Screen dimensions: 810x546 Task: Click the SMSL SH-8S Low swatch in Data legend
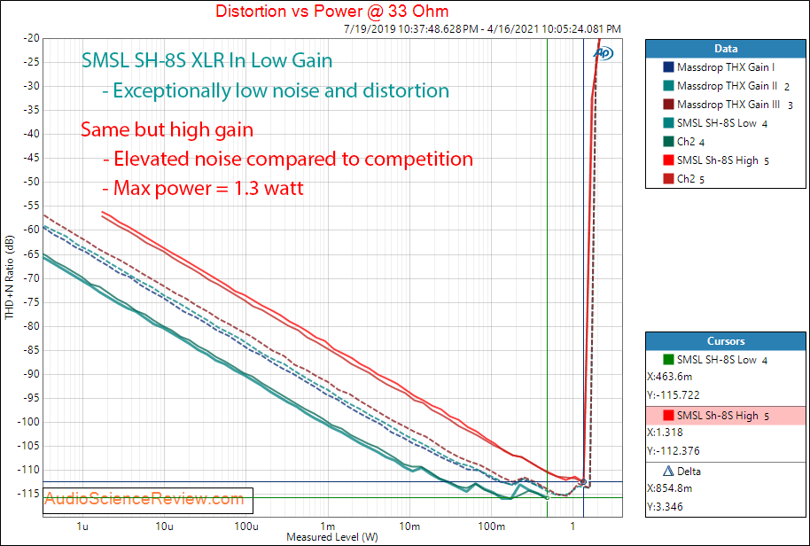pyautogui.click(x=668, y=123)
